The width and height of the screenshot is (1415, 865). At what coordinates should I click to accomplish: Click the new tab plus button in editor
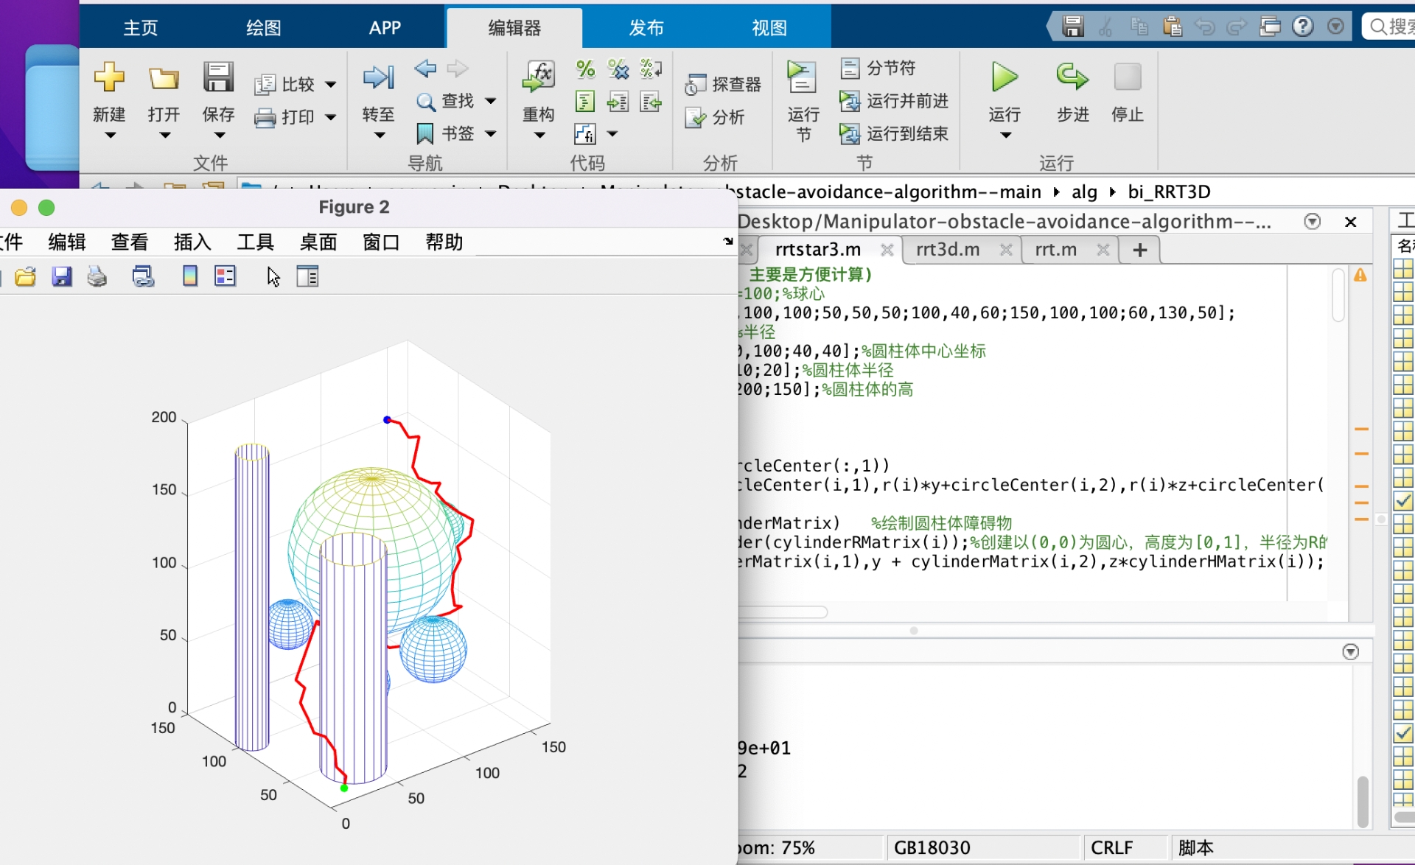1140,250
